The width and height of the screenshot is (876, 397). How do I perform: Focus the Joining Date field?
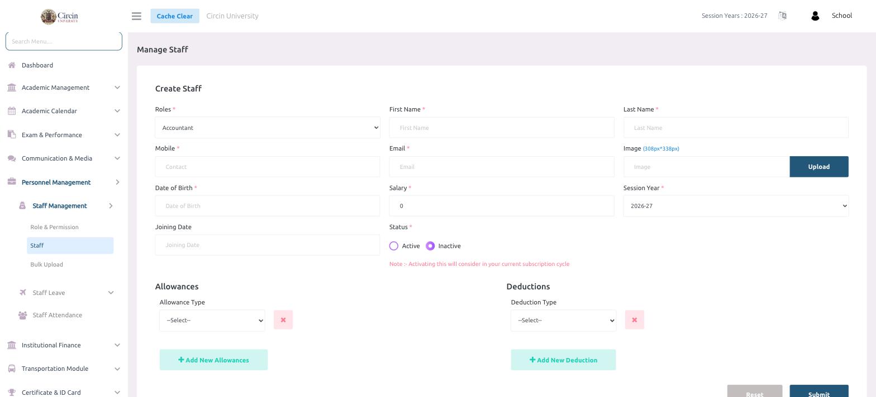pyautogui.click(x=268, y=245)
